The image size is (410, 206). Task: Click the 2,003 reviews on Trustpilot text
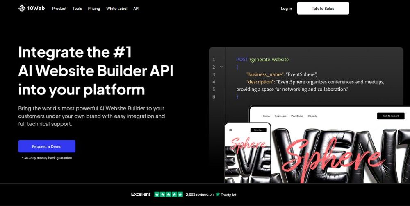pos(199,195)
